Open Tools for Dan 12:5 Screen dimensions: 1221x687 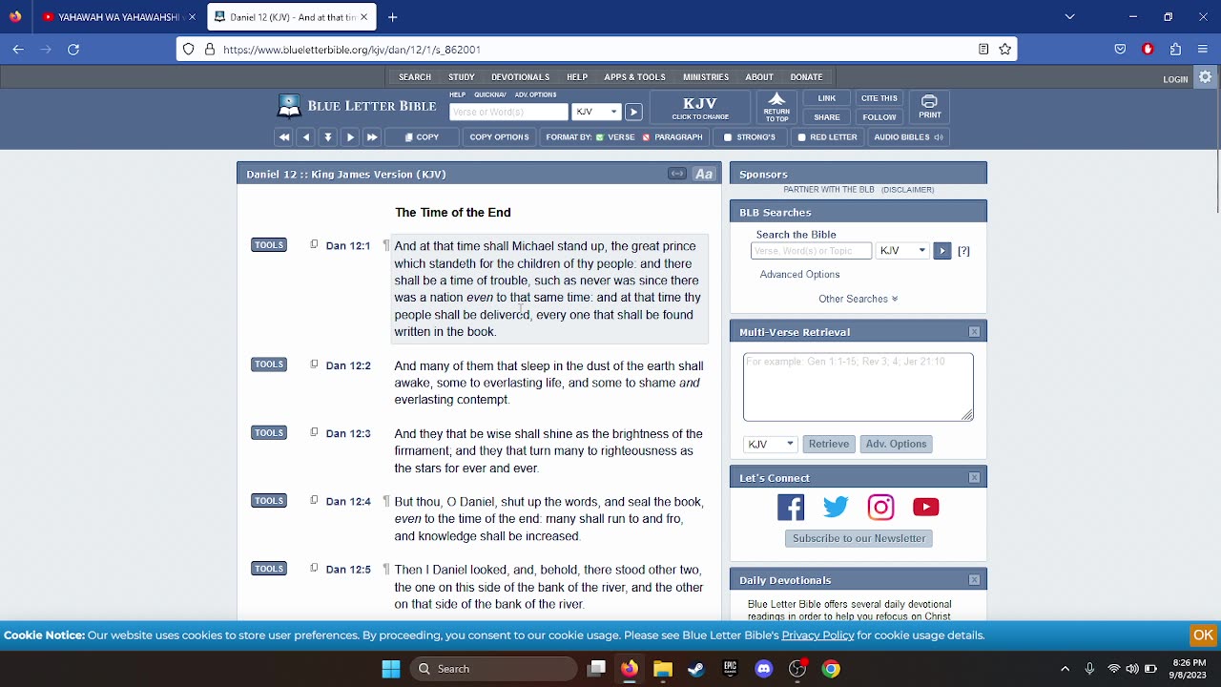[x=269, y=569]
